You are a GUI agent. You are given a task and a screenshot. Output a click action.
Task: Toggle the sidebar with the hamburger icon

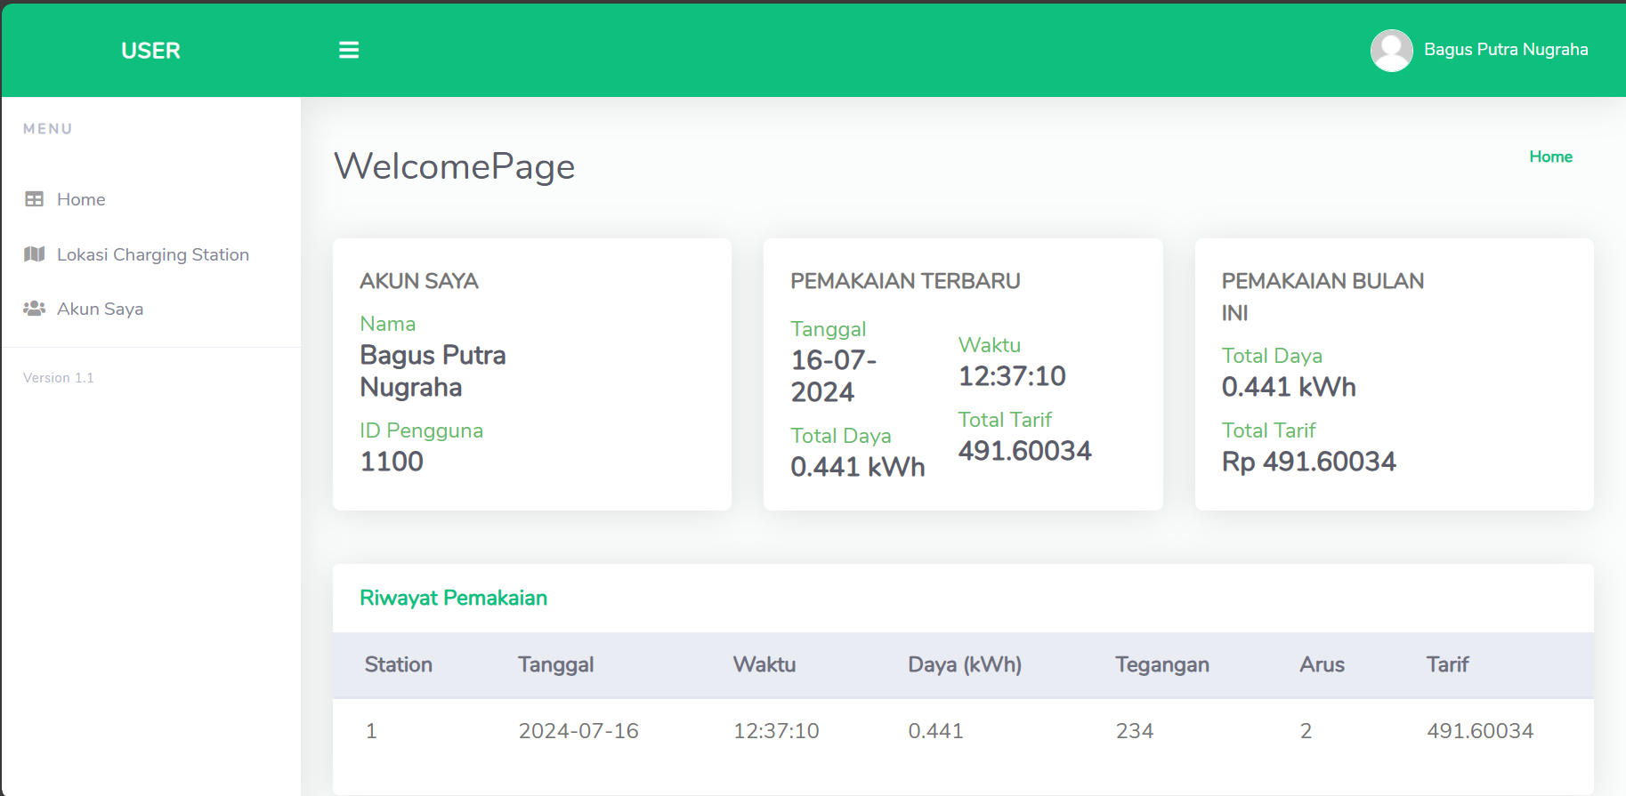(349, 50)
